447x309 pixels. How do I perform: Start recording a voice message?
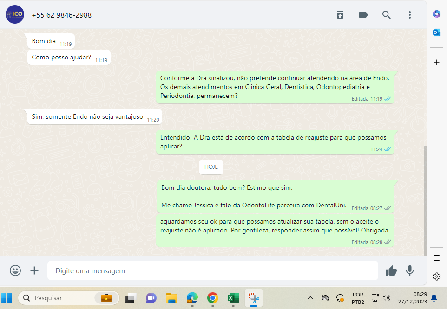click(409, 270)
